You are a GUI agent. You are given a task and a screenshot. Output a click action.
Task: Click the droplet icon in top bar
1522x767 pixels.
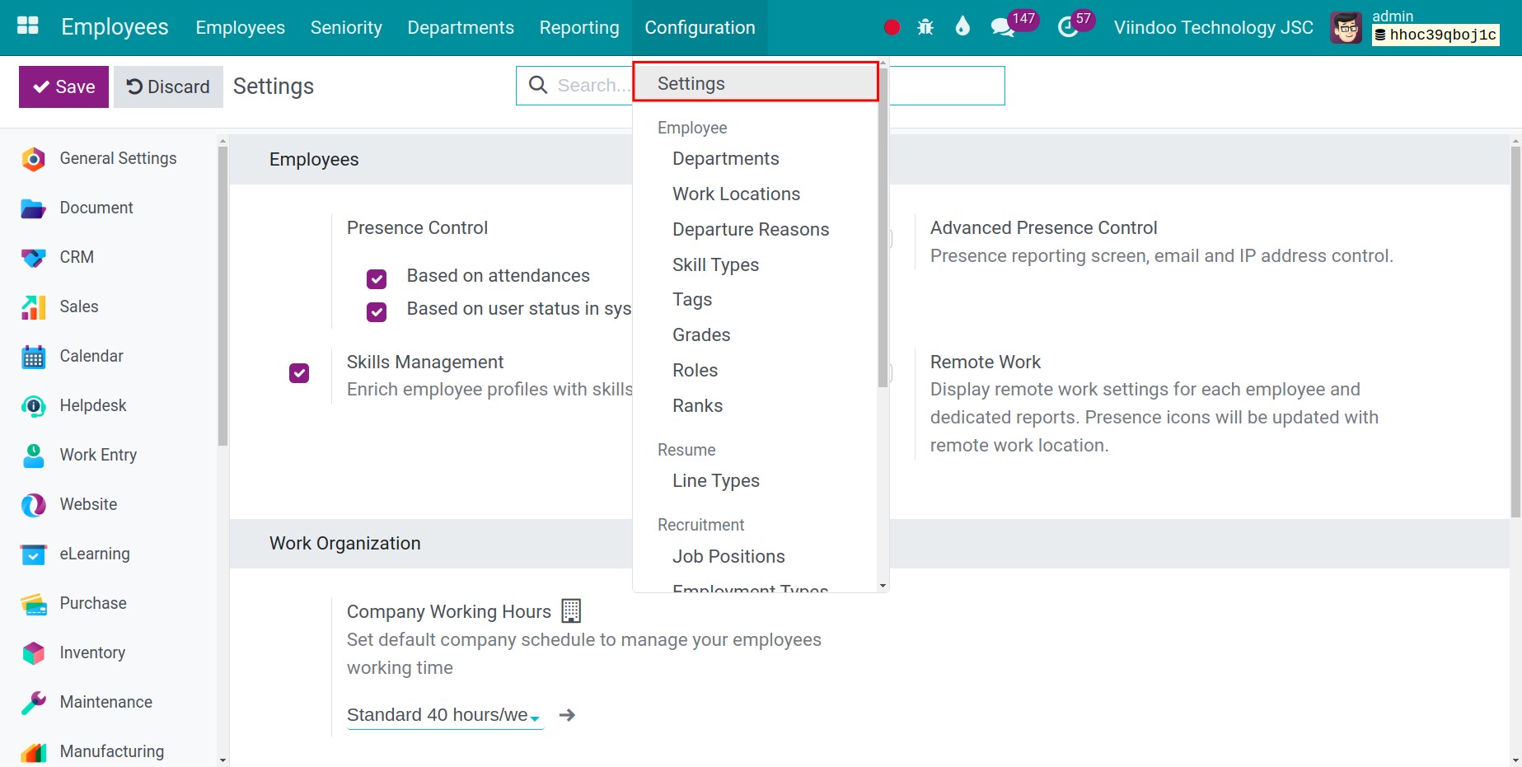click(x=962, y=26)
